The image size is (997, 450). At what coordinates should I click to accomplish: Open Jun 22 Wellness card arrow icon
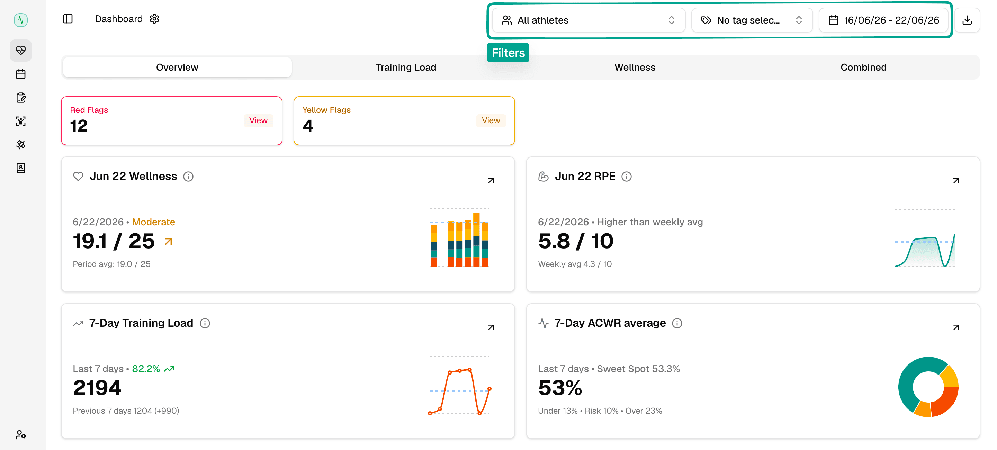coord(491,181)
